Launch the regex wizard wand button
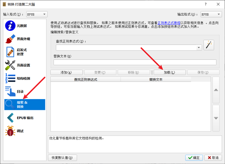The width and height of the screenshot is (225, 164). pos(208,45)
